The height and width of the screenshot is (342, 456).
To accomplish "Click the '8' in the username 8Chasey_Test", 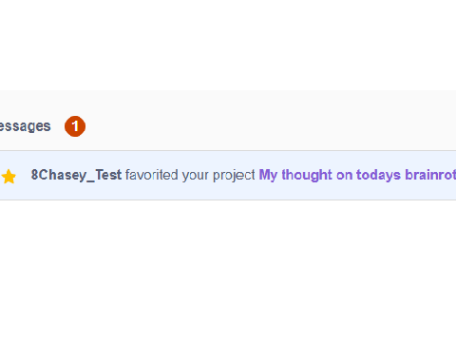I will 34,175.
